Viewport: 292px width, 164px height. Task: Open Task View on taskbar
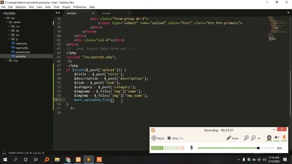(36, 159)
